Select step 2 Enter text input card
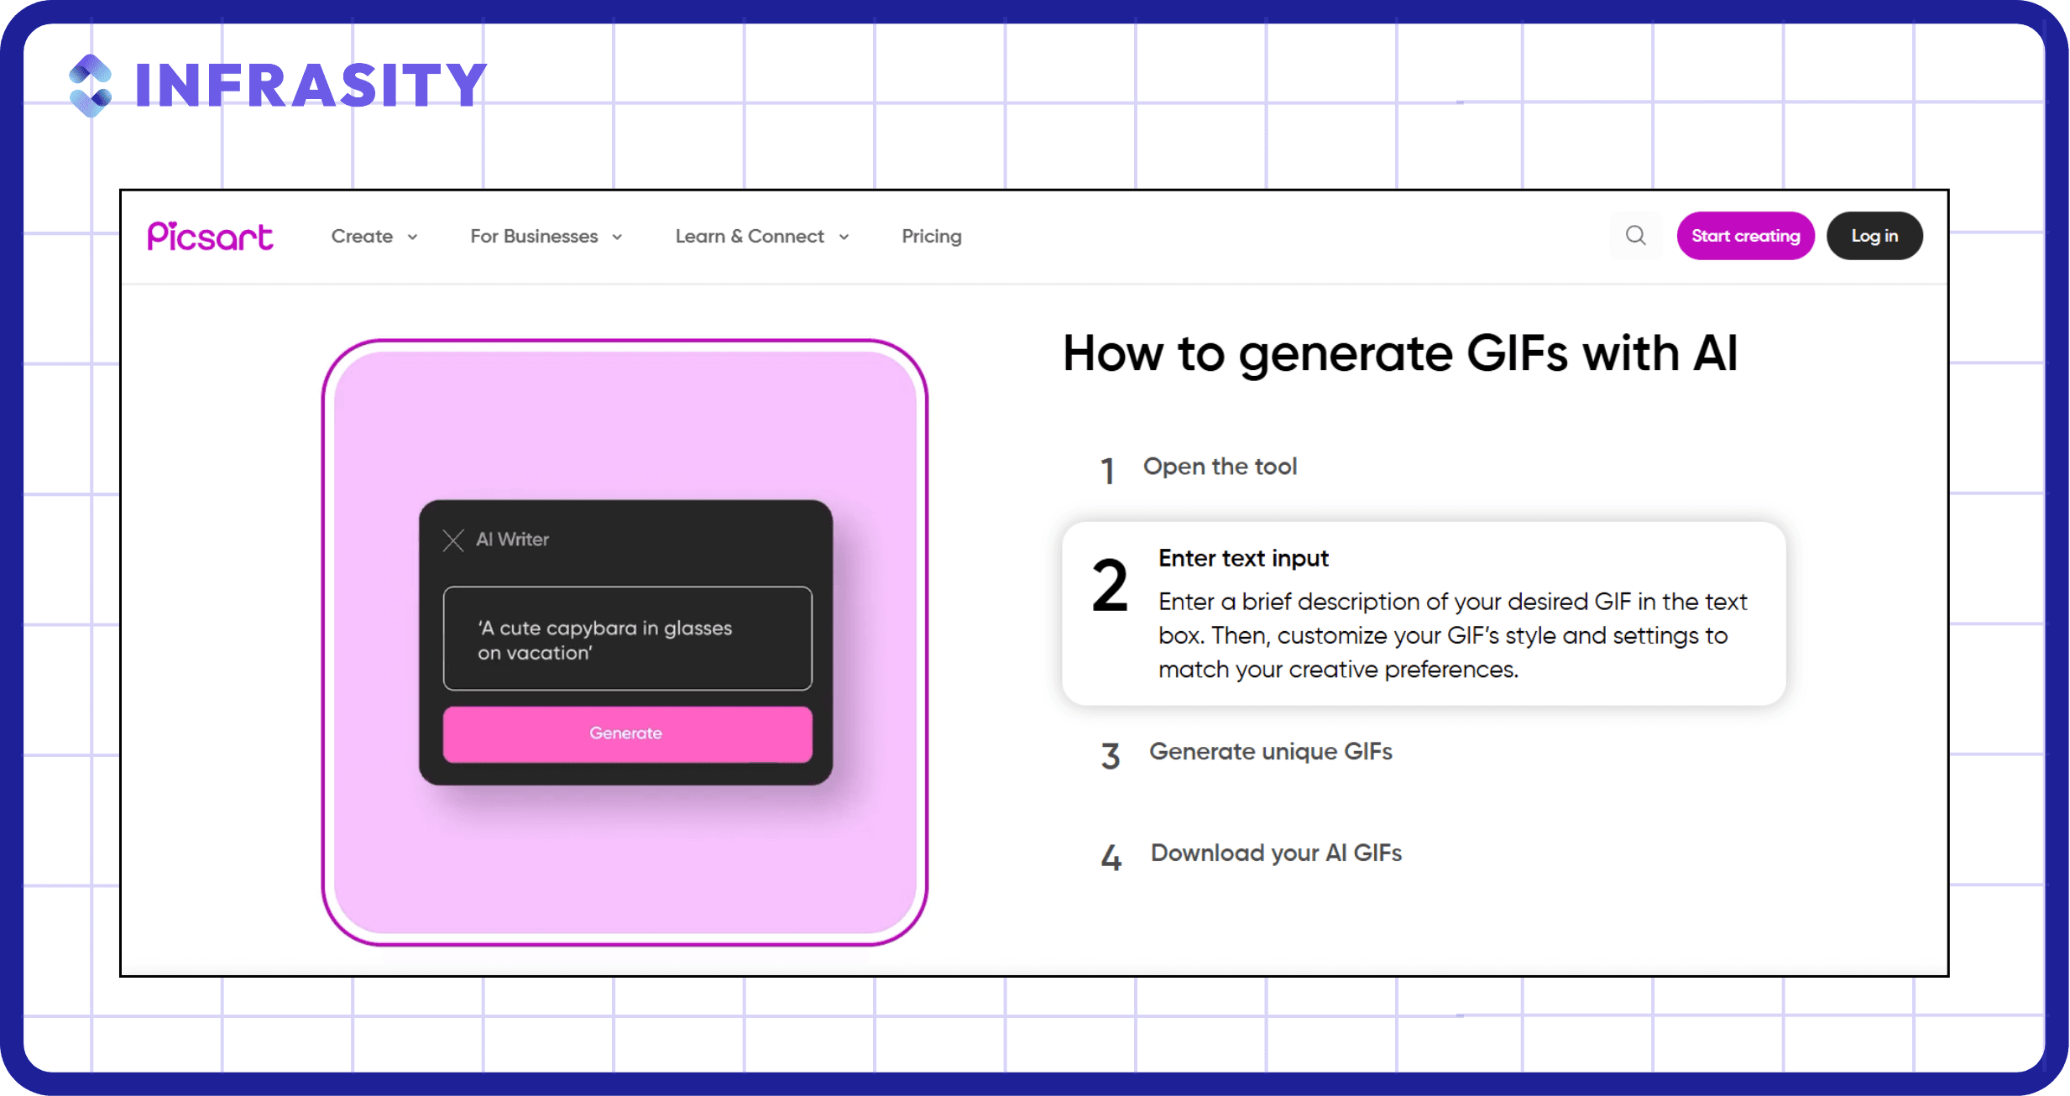 tap(1424, 613)
